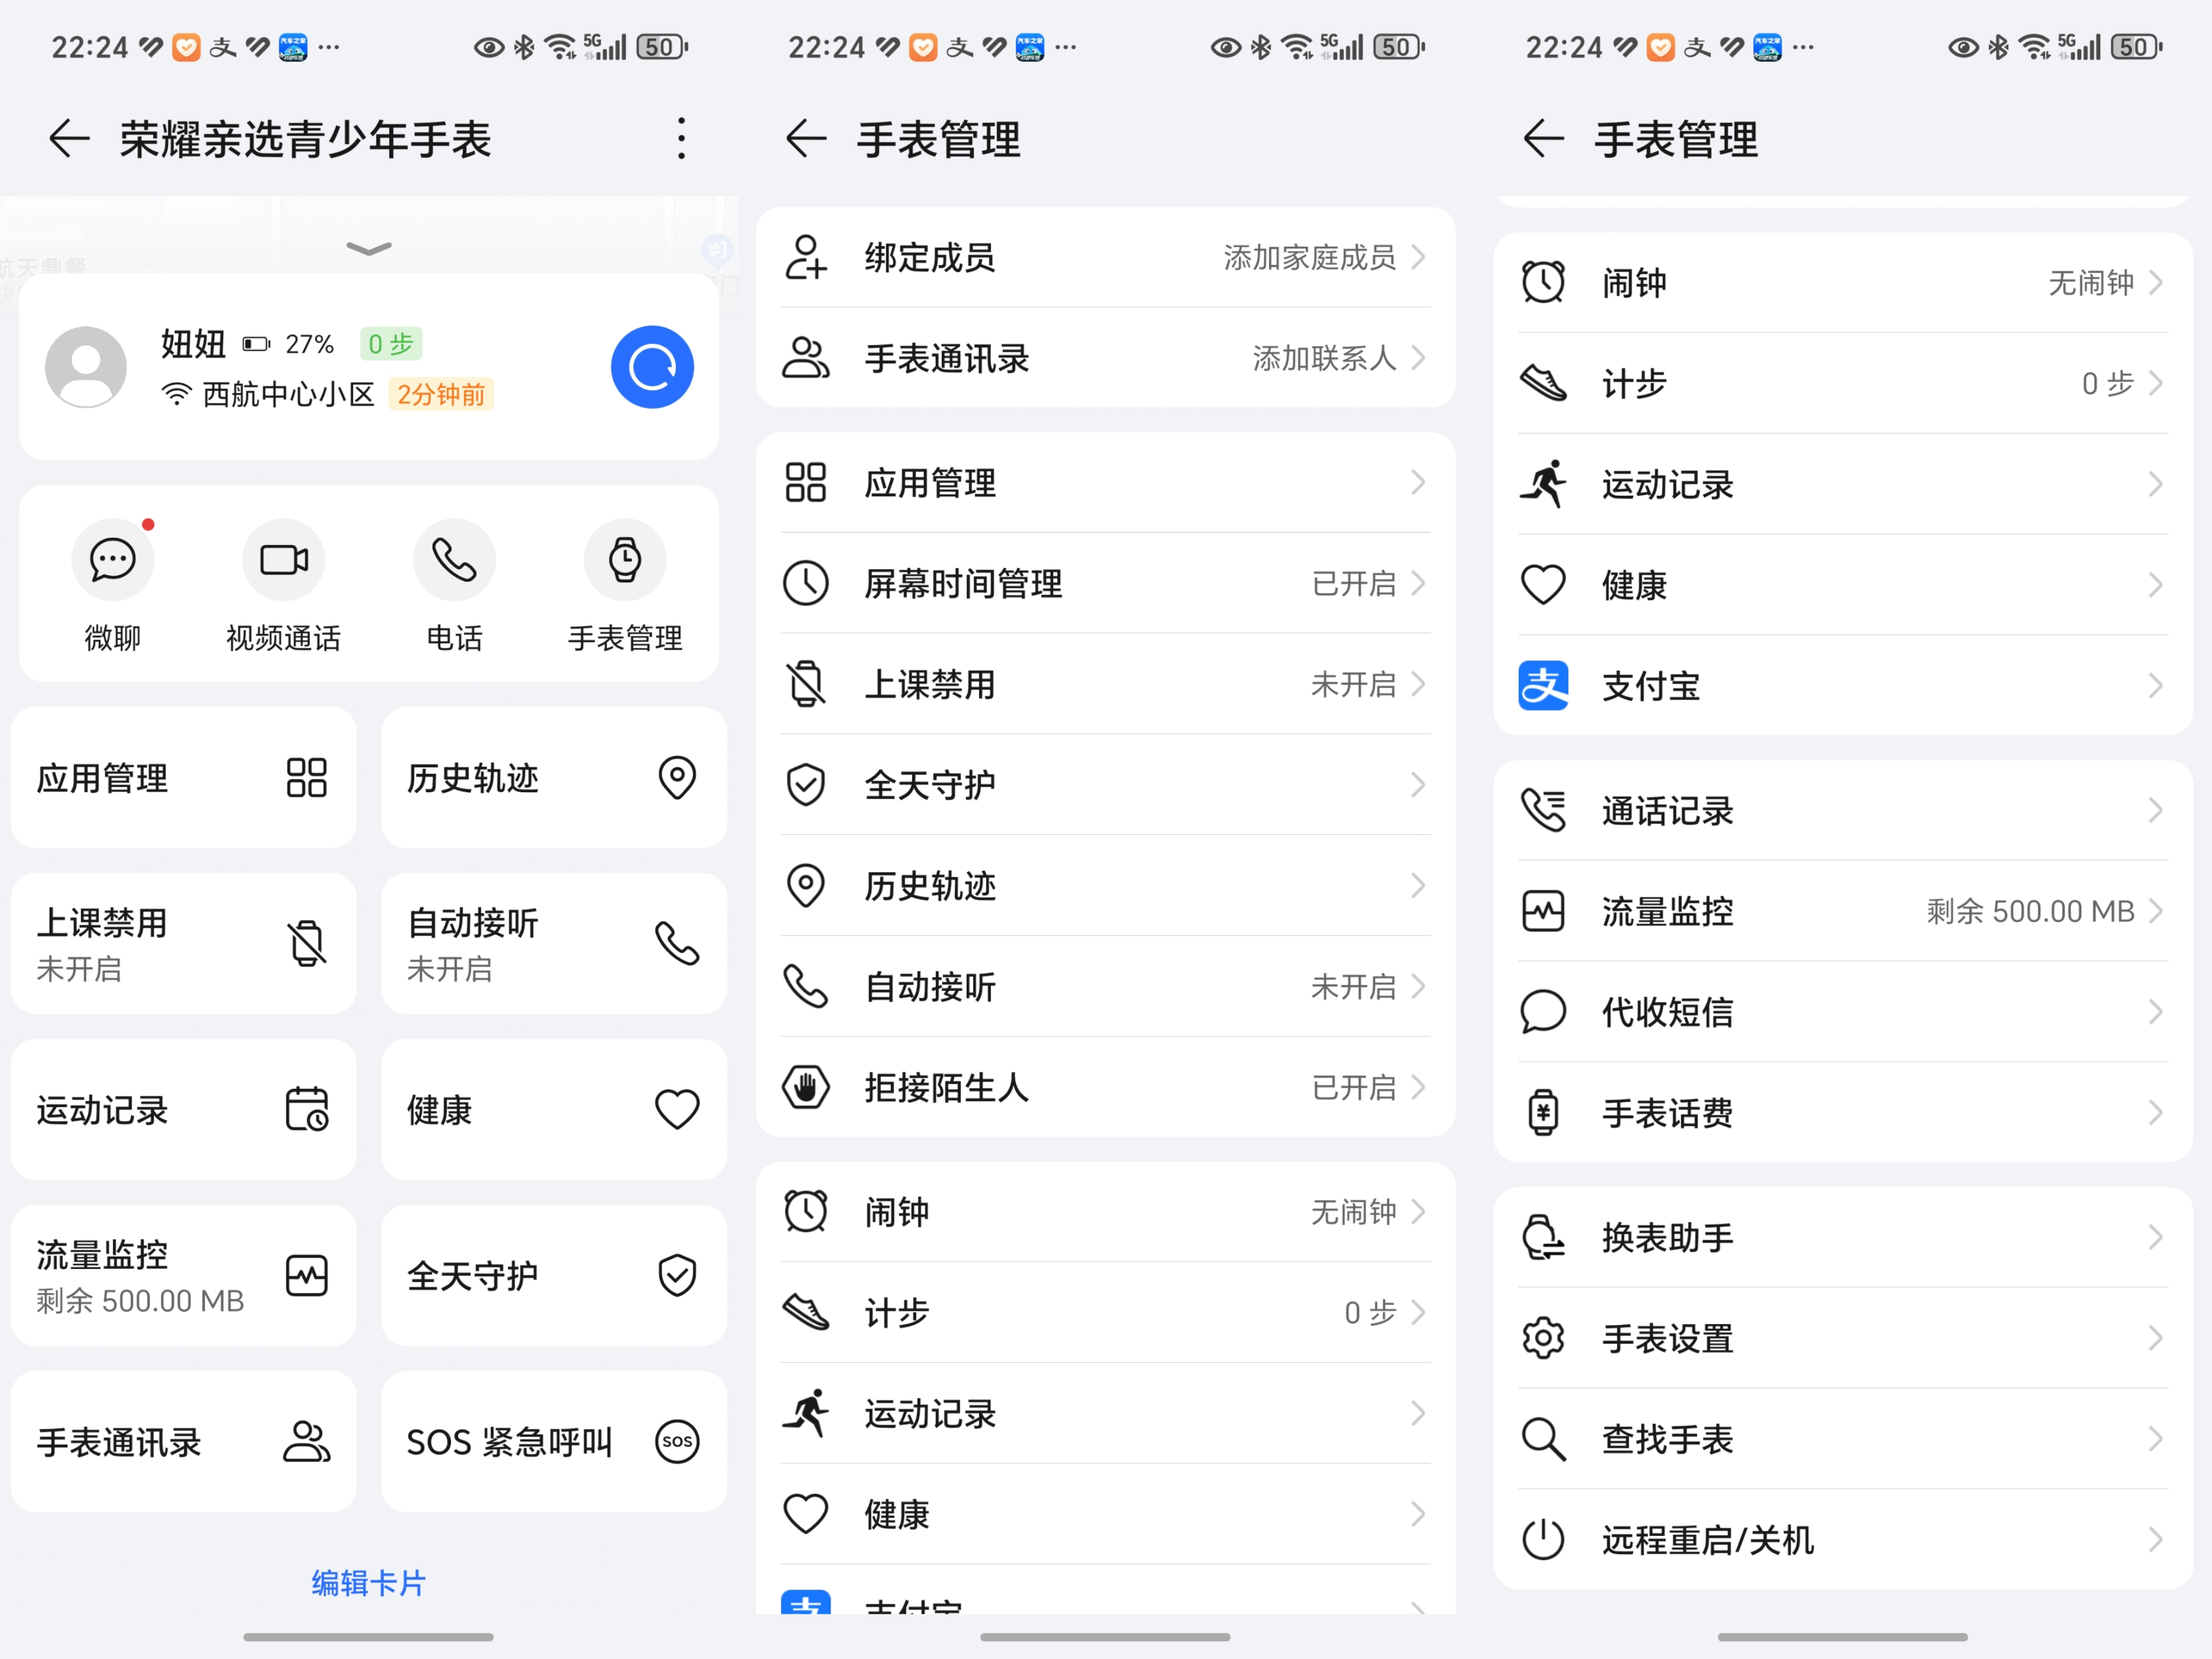2212x1659 pixels.
Task: Open 换表助手 row
Action: tap(1843, 1237)
